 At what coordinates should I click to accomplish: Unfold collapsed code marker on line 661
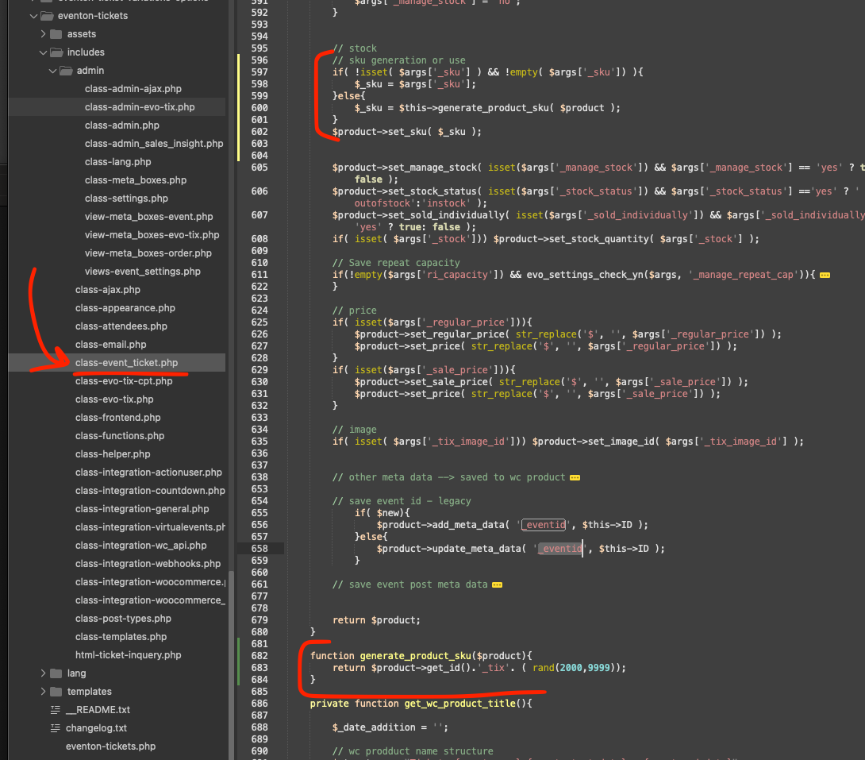pyautogui.click(x=497, y=585)
